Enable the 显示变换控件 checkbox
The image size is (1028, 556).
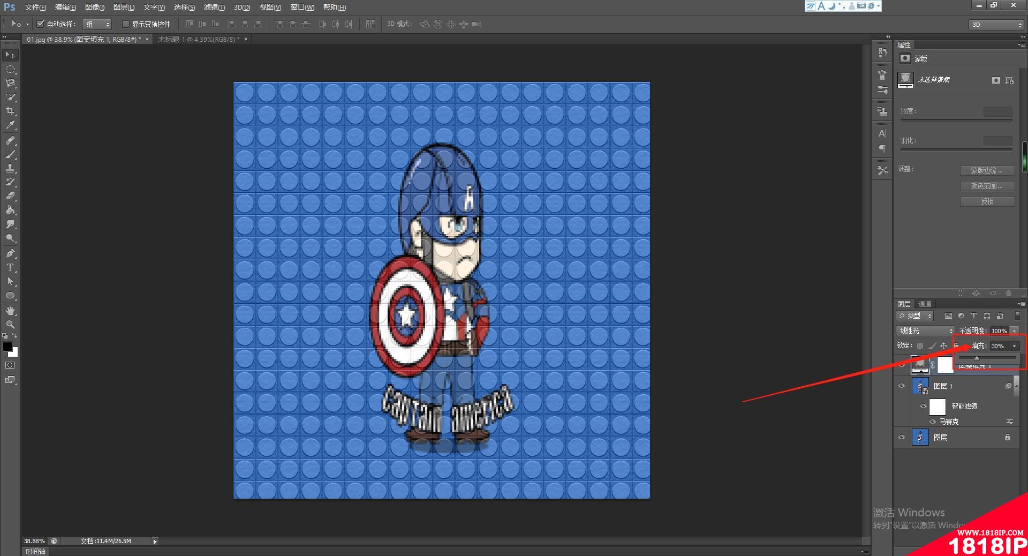point(126,24)
